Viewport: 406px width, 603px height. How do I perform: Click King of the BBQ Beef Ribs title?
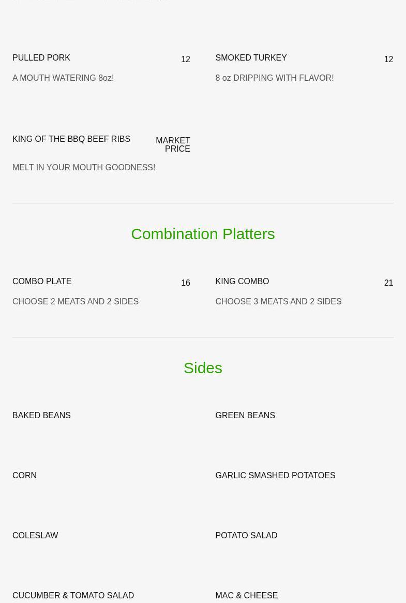(x=71, y=139)
